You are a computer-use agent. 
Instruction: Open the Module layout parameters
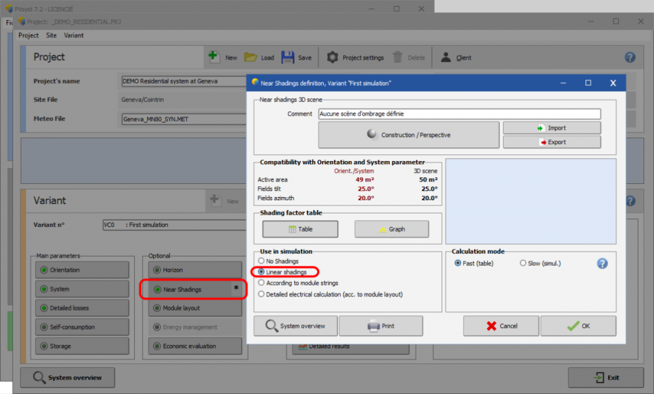(x=193, y=308)
